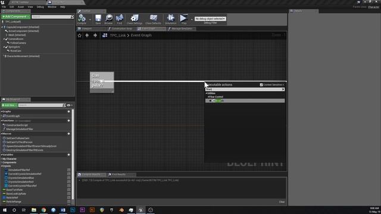Screen dimensions: 381x214
Task: Click the My Blueprint search magnifier icon
Action: tap(64, 105)
